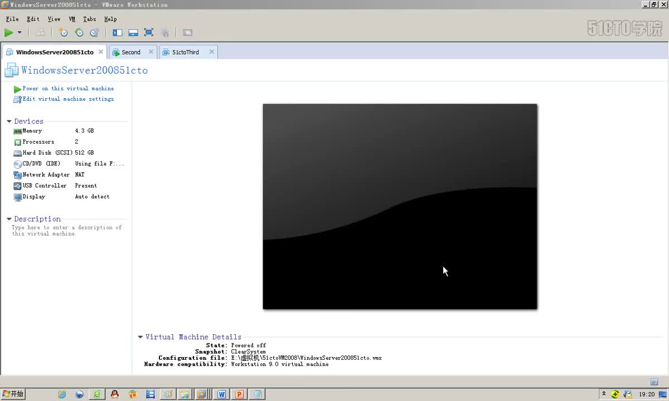Screen dimensions: 669x401
Task: Click Edit virtual machine settings link
Action: [x=68, y=99]
